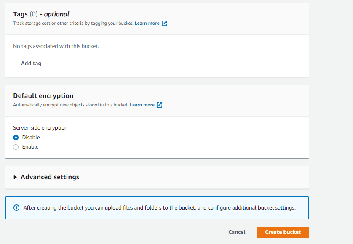Select the Enable encryption radio button
The width and height of the screenshot is (353, 244).
(x=16, y=147)
